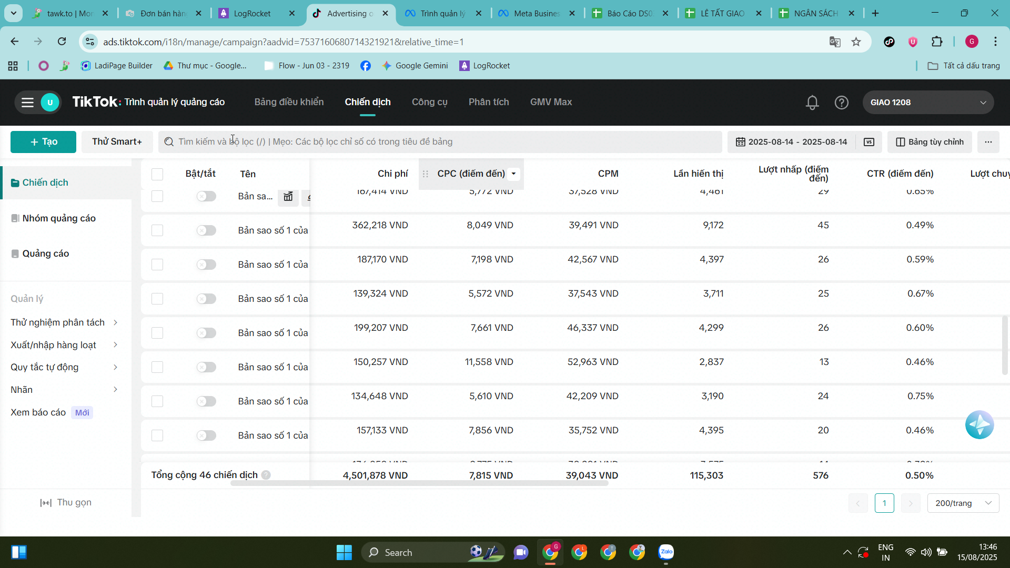The width and height of the screenshot is (1010, 568).
Task: Go to the GMV Max tab
Action: [551, 102]
